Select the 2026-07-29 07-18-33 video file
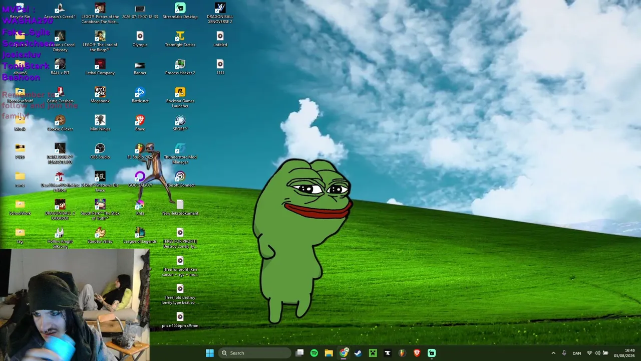The height and width of the screenshot is (361, 641). pos(140,12)
